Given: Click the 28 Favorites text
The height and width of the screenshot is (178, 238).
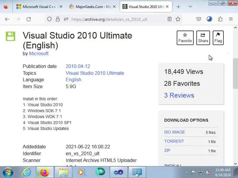Looking at the screenshot, I should 182,83.
